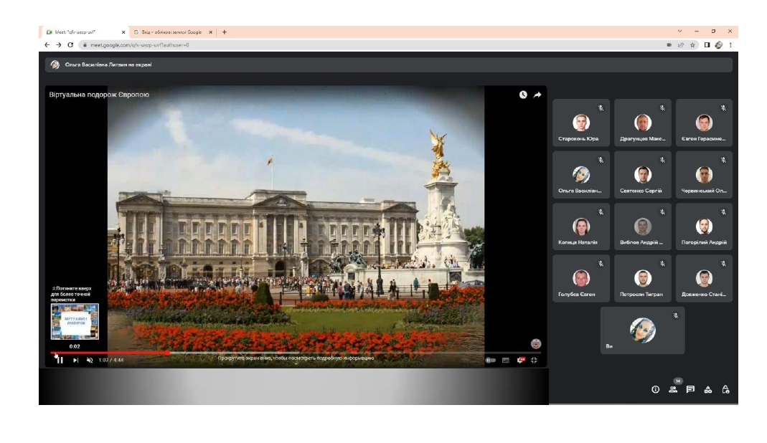767x443 pixels.
Task: Open Chrome three-dot menu
Action: pyautogui.click(x=731, y=45)
